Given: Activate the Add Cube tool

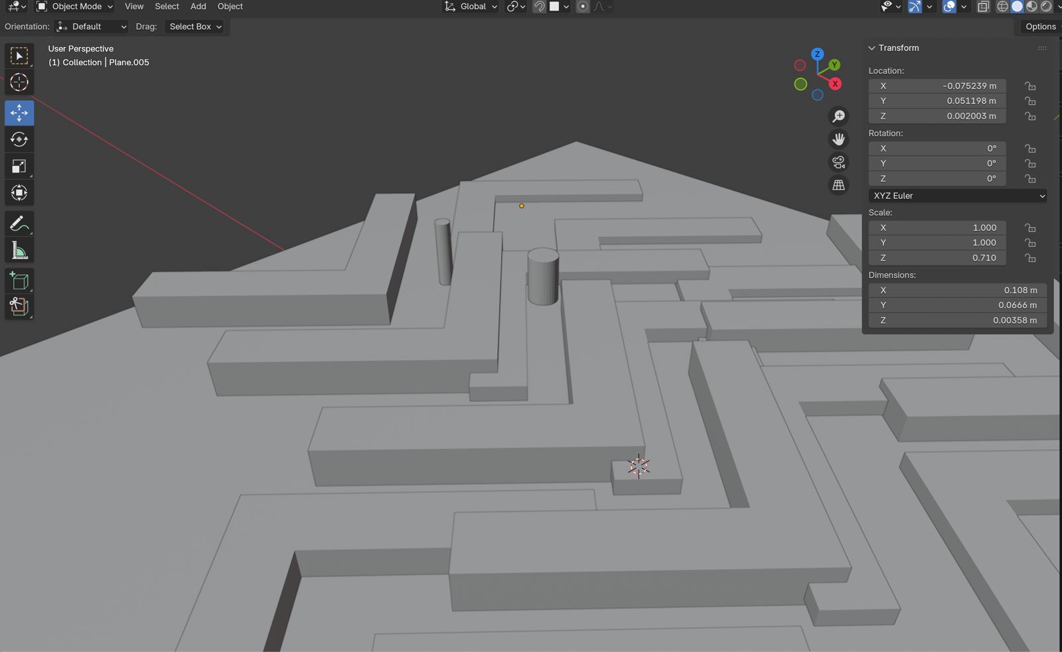Looking at the screenshot, I should [19, 281].
